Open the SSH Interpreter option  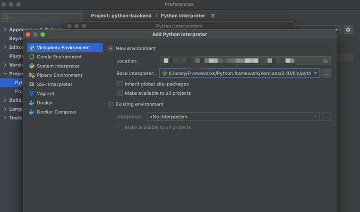pyautogui.click(x=54, y=84)
